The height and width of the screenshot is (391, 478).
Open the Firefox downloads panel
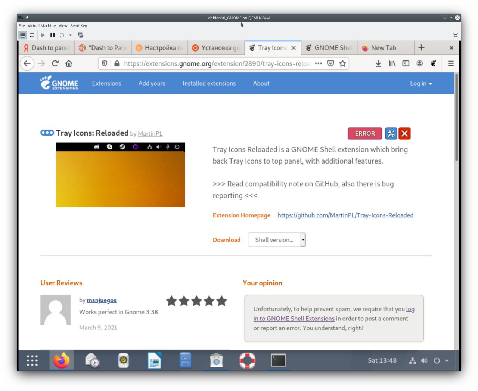(x=378, y=63)
